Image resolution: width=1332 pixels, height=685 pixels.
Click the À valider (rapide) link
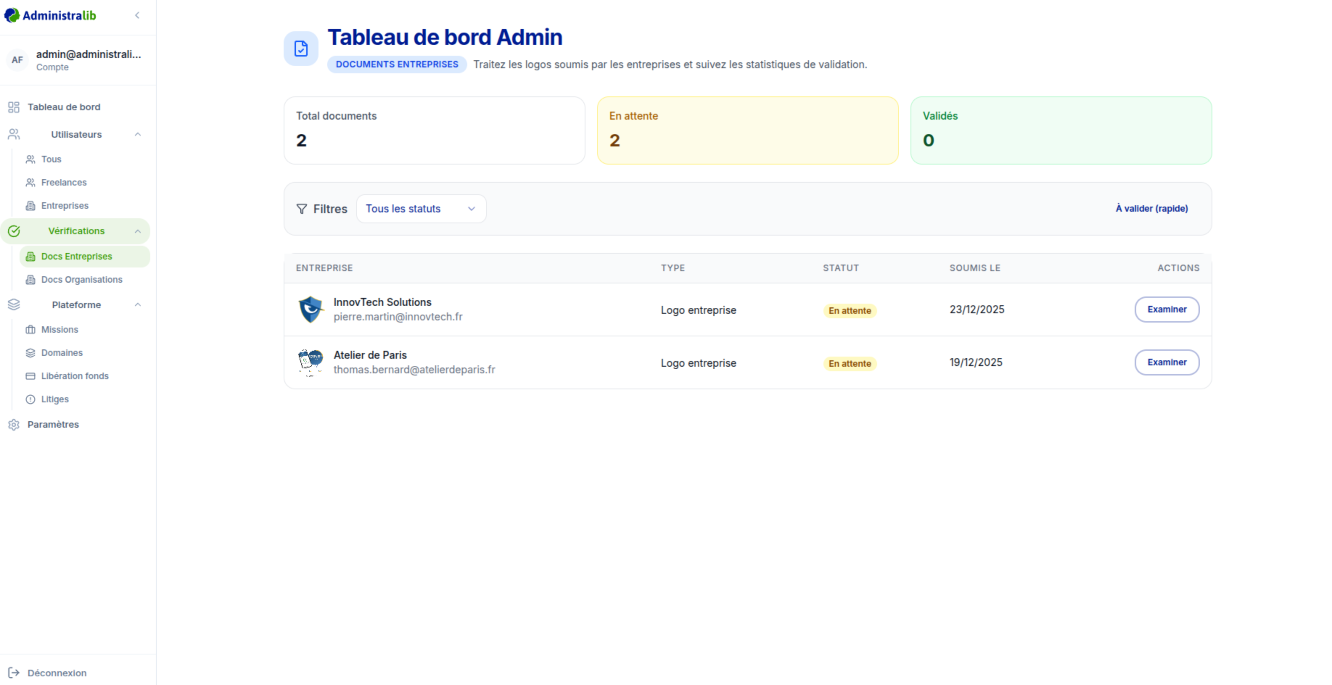tap(1152, 209)
